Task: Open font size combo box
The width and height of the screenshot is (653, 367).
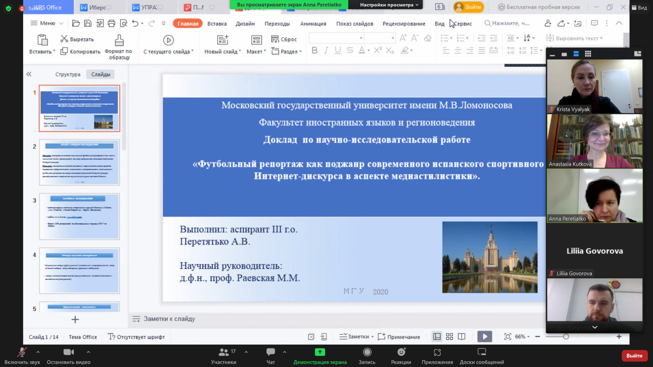Action: (380, 38)
